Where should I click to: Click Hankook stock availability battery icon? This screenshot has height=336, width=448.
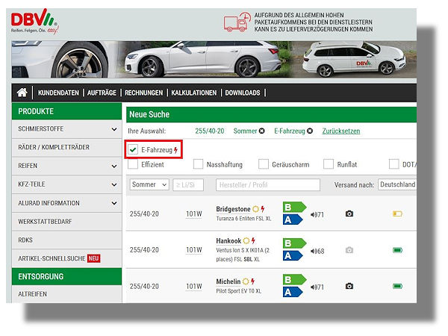[x=397, y=250]
